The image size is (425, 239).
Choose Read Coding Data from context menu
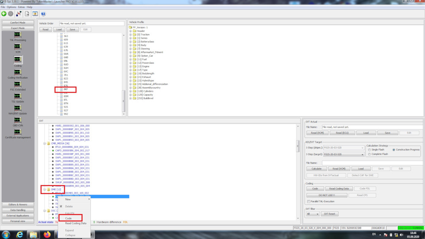click(76, 223)
